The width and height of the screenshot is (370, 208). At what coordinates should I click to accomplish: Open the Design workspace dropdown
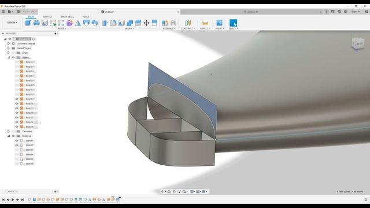click(x=12, y=23)
